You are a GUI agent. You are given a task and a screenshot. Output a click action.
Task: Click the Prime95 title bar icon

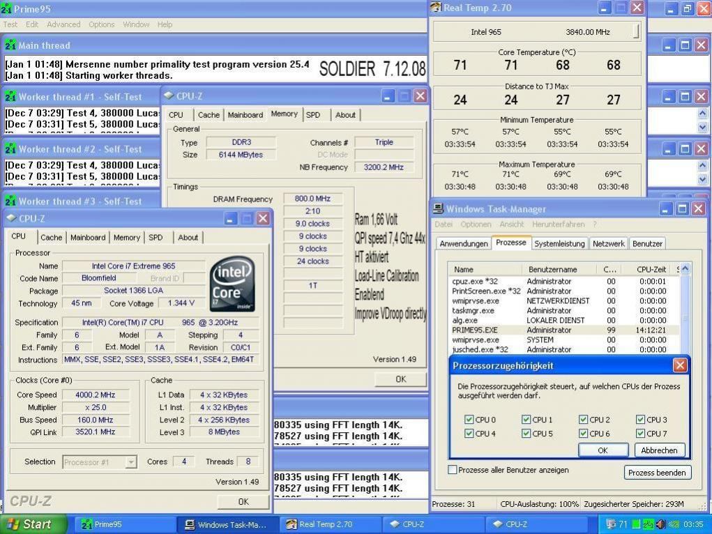(x=6, y=8)
